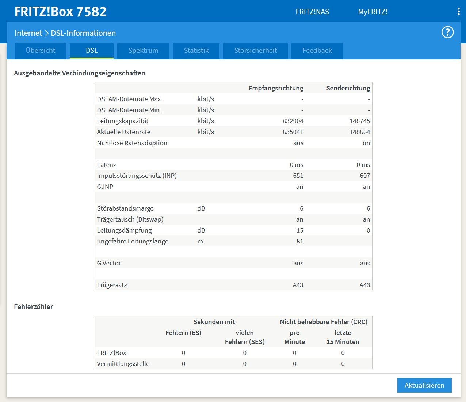Click the Leitungskapazität receive value 632904

tap(293, 121)
